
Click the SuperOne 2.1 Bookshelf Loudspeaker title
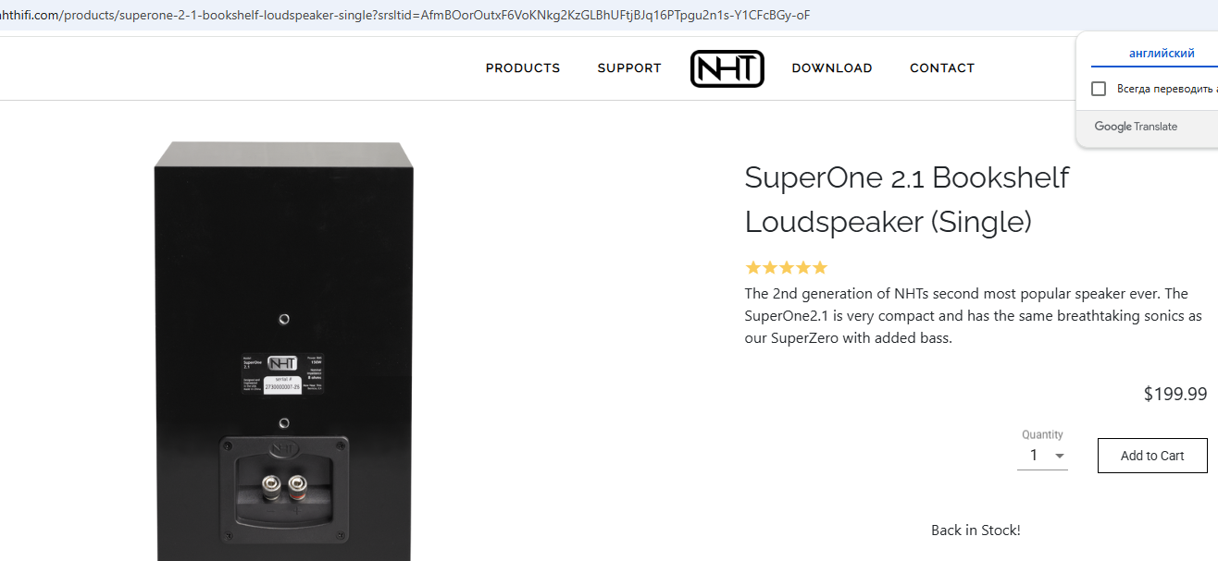907,199
